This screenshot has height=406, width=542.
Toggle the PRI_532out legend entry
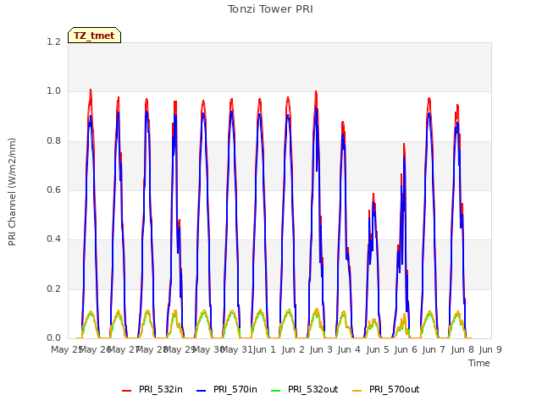305,389
